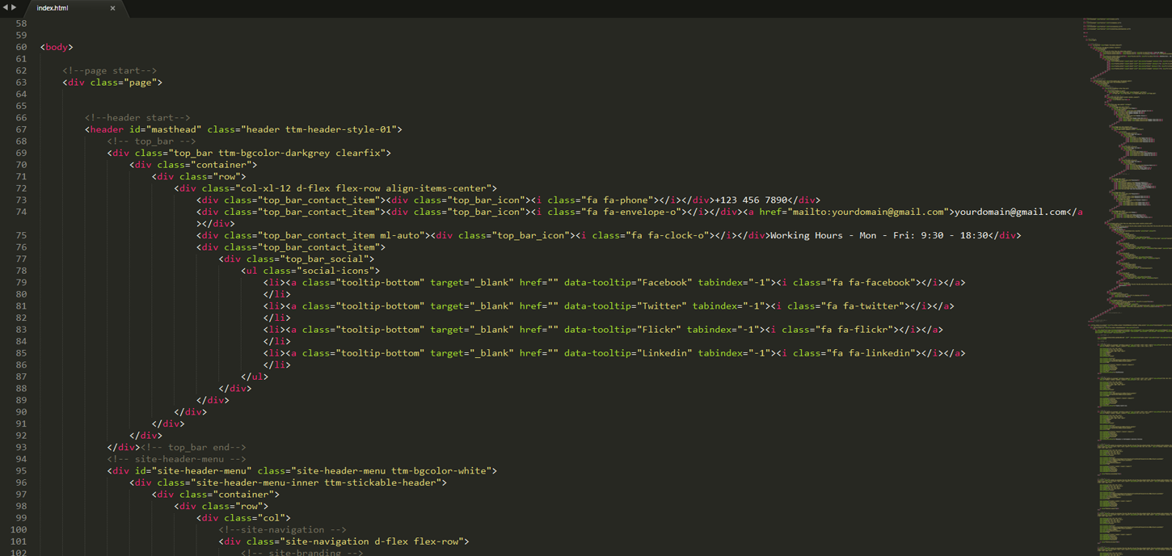Click line number 95 in the gutter

click(x=21, y=470)
